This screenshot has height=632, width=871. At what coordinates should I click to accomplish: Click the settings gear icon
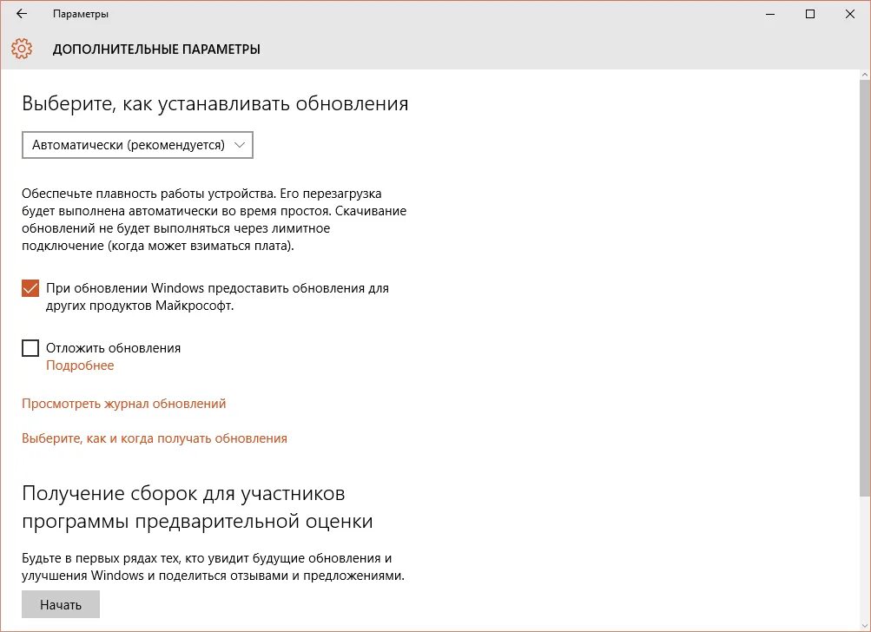22,49
